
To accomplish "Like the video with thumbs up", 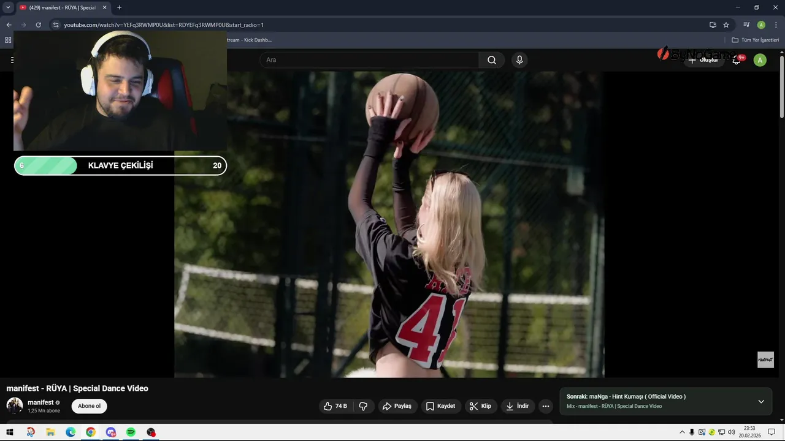I will (x=335, y=406).
